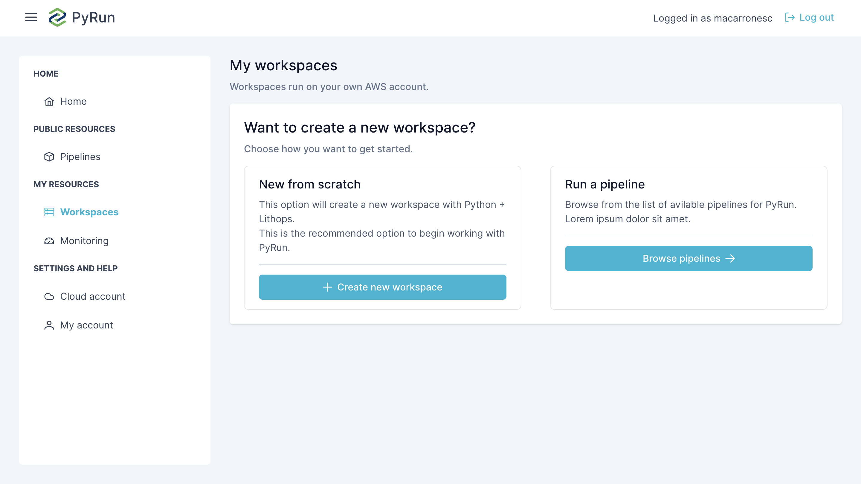
Task: Open Cloud account settings
Action: (x=93, y=296)
